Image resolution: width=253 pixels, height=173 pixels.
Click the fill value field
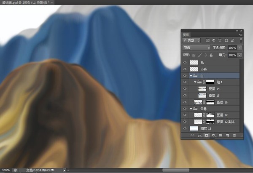(232, 55)
